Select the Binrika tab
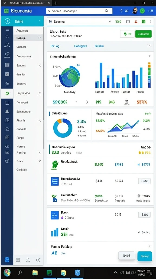 pos(99,46)
